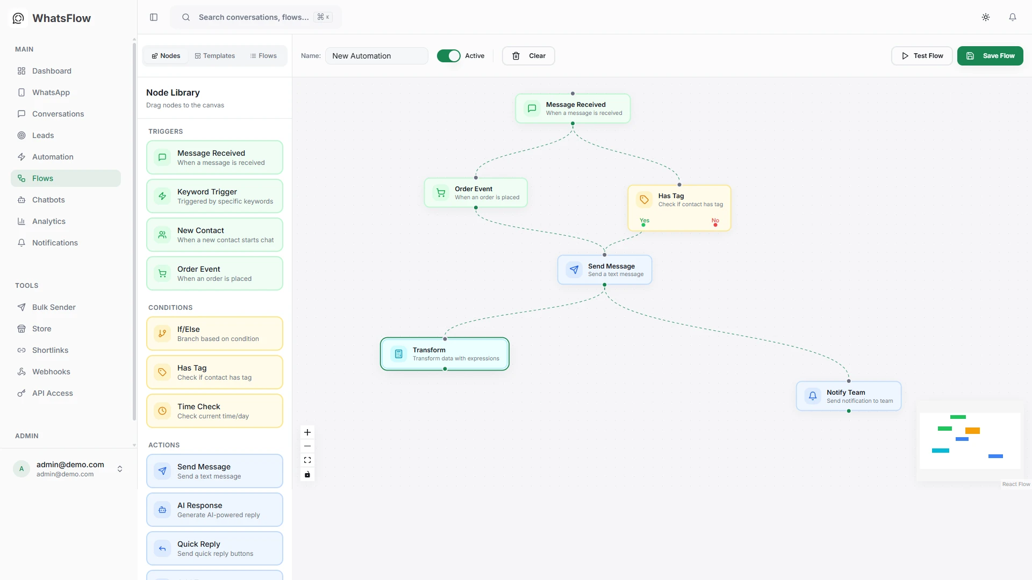This screenshot has height=580, width=1032.
Task: Click Quick Reply arrow icon in library
Action: pos(162,548)
